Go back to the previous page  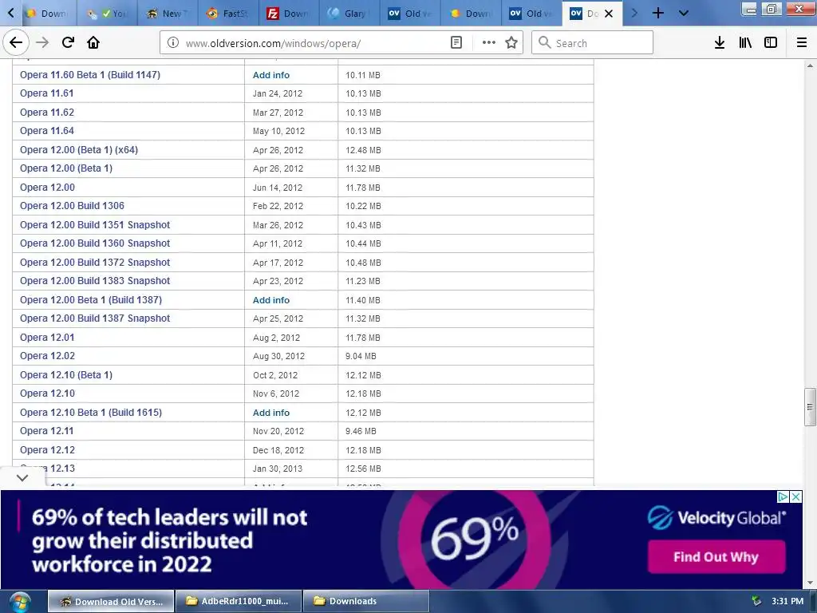click(x=16, y=42)
